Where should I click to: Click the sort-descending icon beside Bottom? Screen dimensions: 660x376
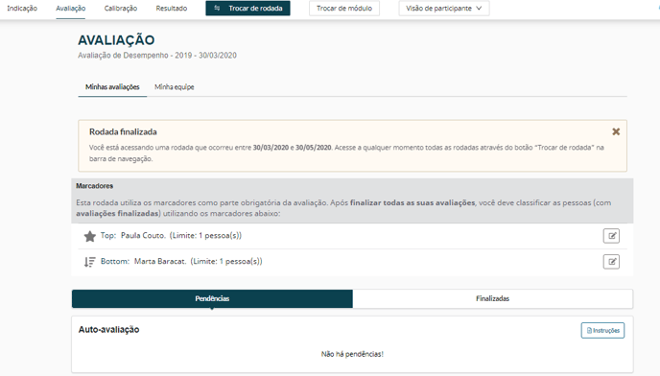tap(89, 262)
